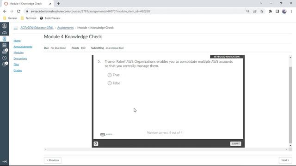Click the browser address bar URL
Image resolution: width=296 pixels, height=166 pixels.
(90, 11)
